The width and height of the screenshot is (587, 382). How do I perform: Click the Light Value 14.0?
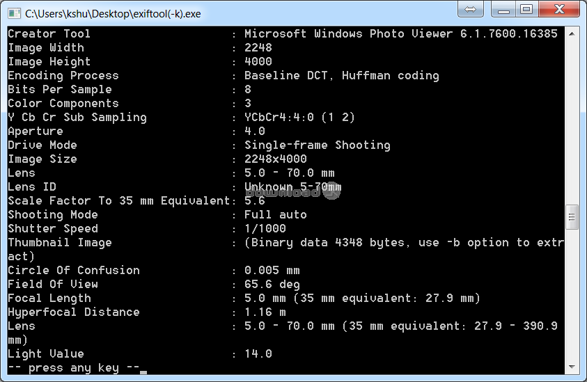(x=258, y=353)
